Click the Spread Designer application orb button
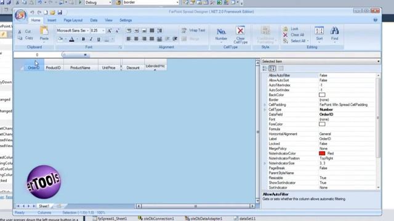394x221 pixels. (20, 15)
